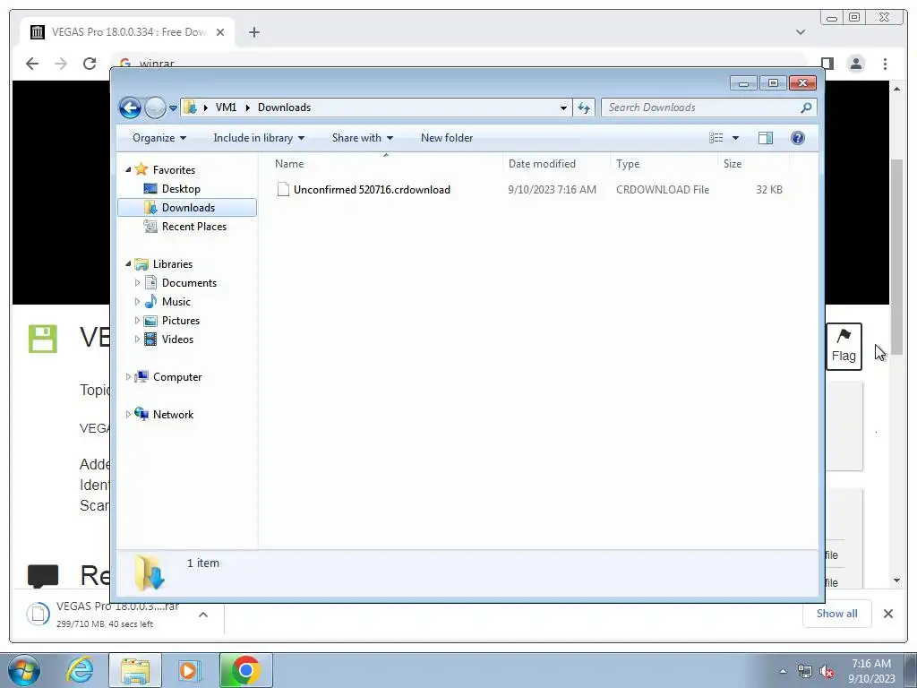This screenshot has width=917, height=688.
Task: Refresh the Downloads folder view
Action: point(584,107)
